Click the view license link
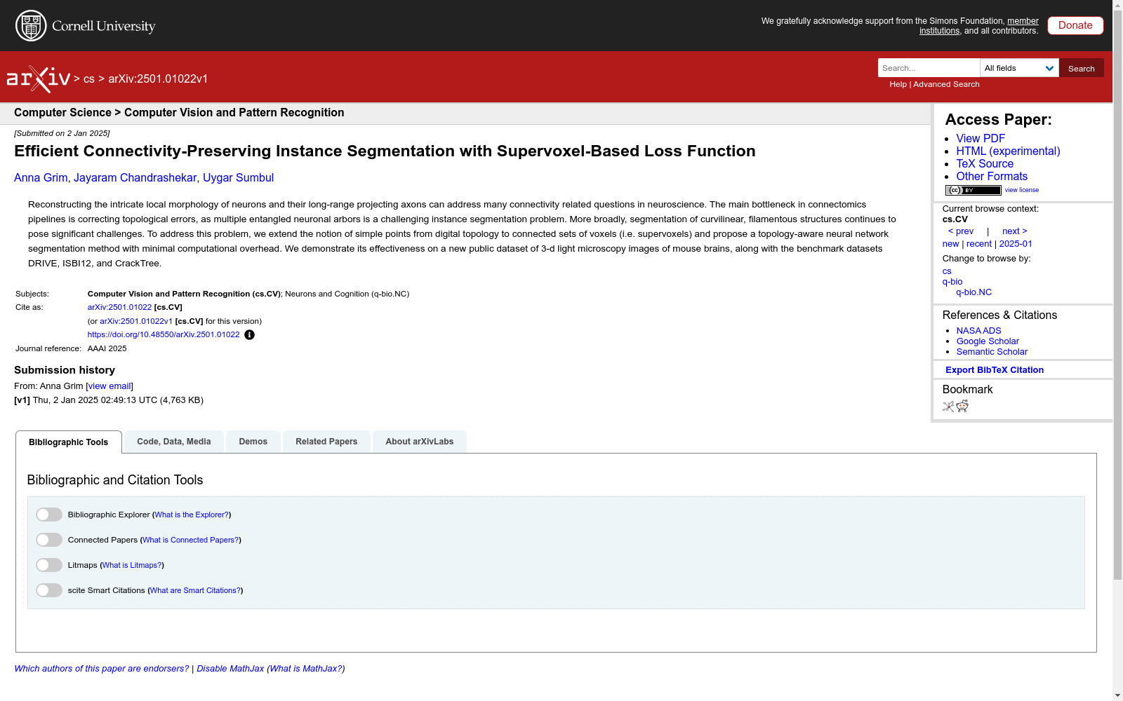The image size is (1123, 701). click(1022, 190)
